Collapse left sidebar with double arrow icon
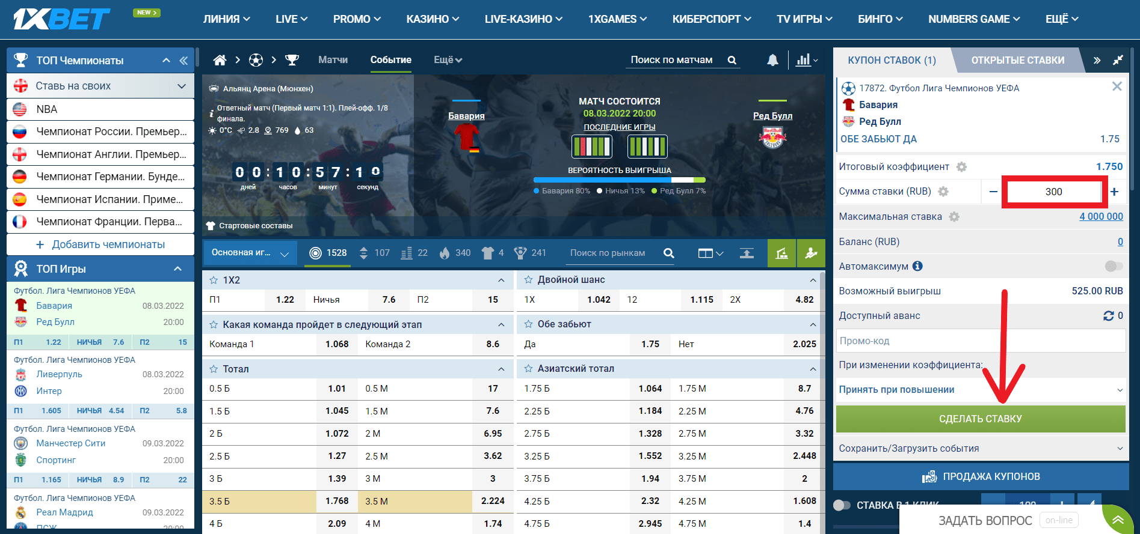Screen dimensions: 1140x534 [183, 61]
